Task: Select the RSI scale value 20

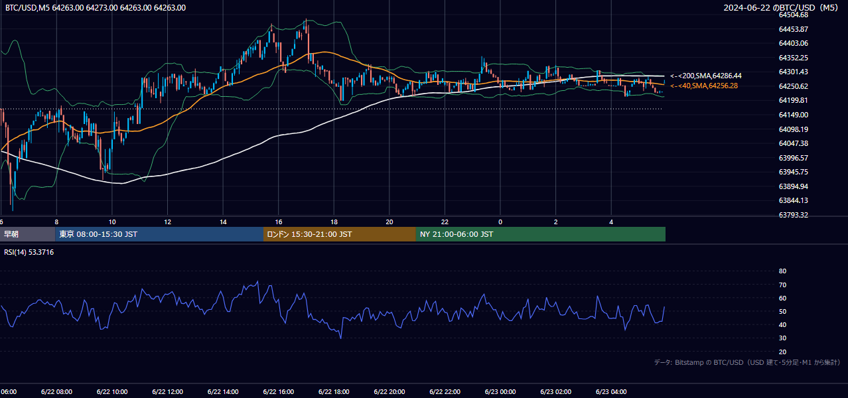Action: [x=782, y=352]
